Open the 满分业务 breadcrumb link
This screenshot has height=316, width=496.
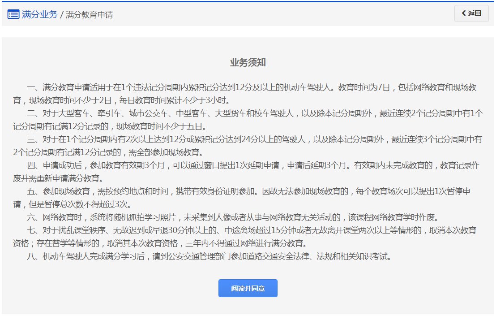pyautogui.click(x=39, y=14)
